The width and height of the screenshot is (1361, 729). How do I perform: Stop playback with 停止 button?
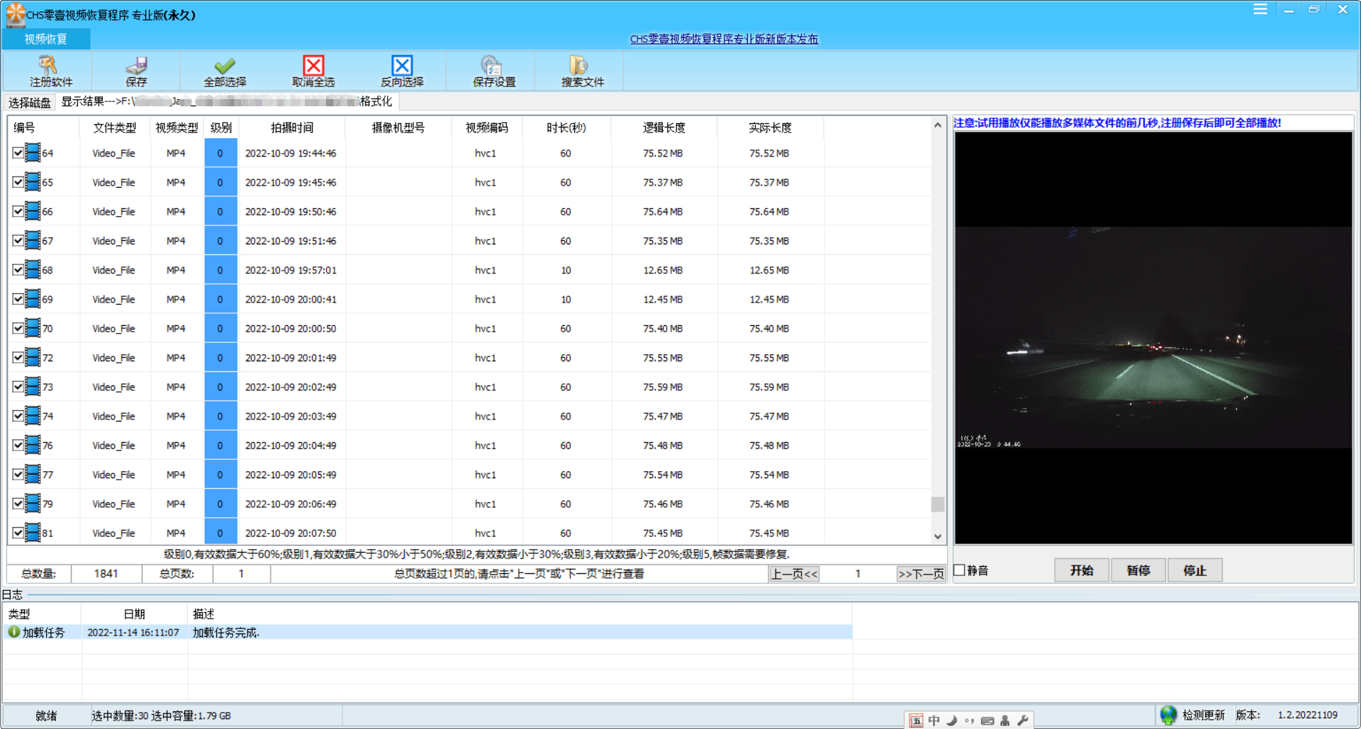point(1195,570)
